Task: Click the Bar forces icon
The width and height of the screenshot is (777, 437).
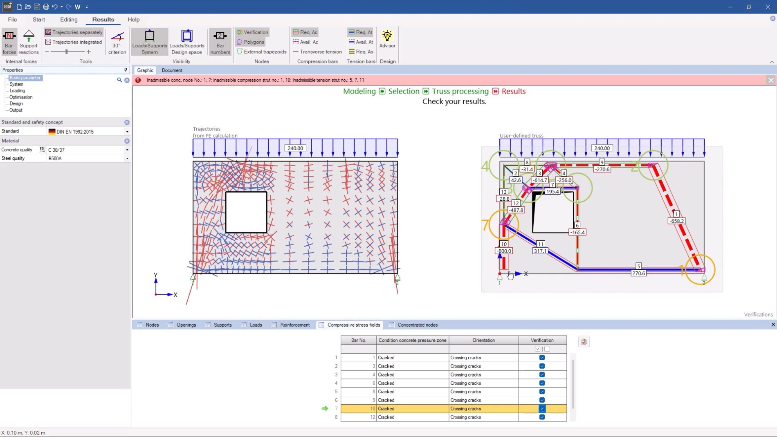Action: point(9,41)
